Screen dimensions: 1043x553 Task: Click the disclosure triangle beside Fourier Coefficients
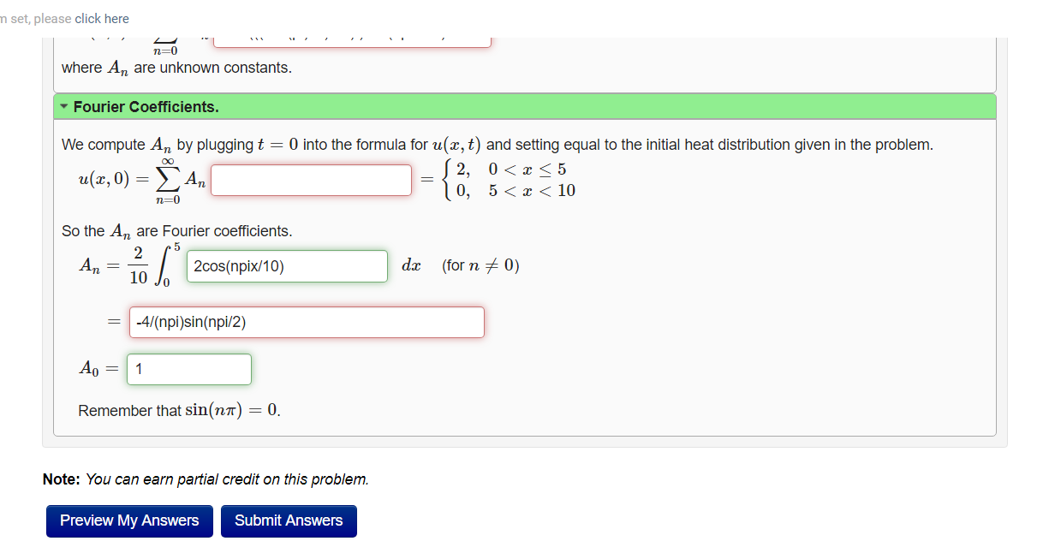click(x=64, y=106)
